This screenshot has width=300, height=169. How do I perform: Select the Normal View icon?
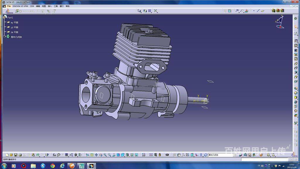tap(114, 155)
